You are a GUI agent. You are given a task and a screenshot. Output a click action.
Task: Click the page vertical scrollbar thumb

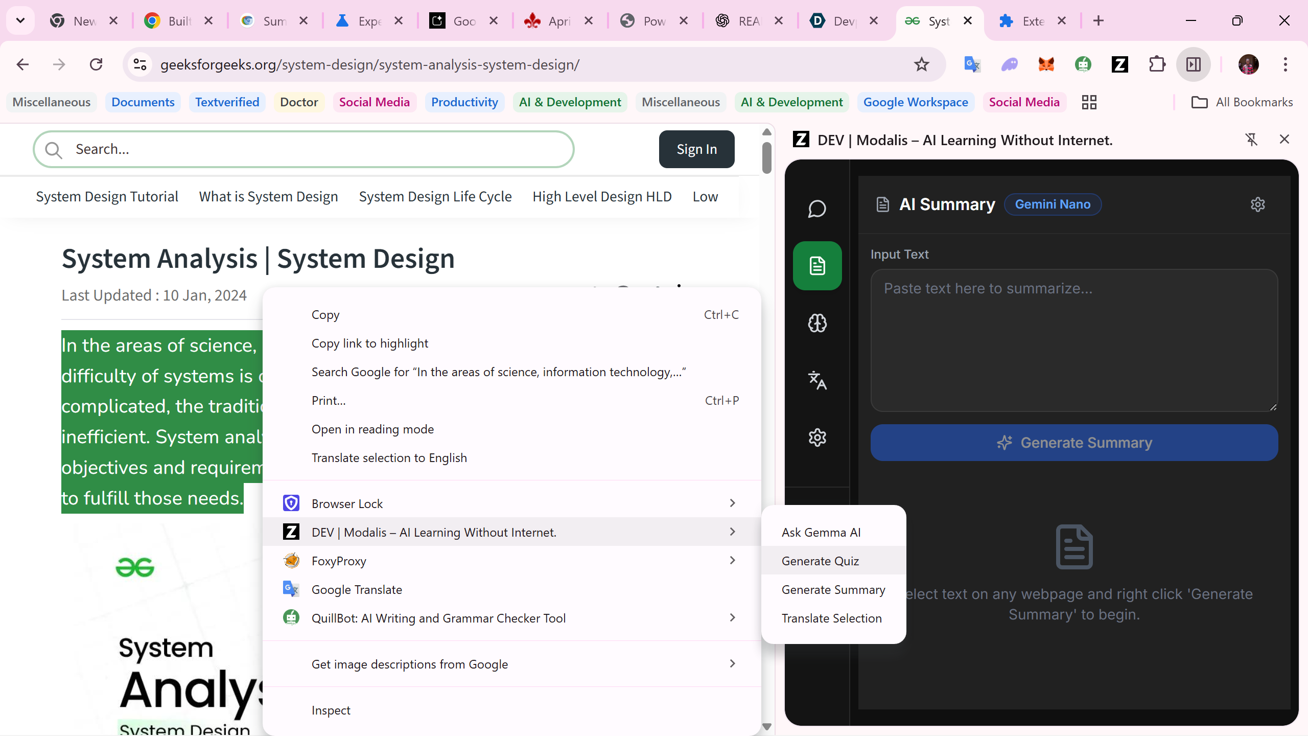(x=766, y=158)
